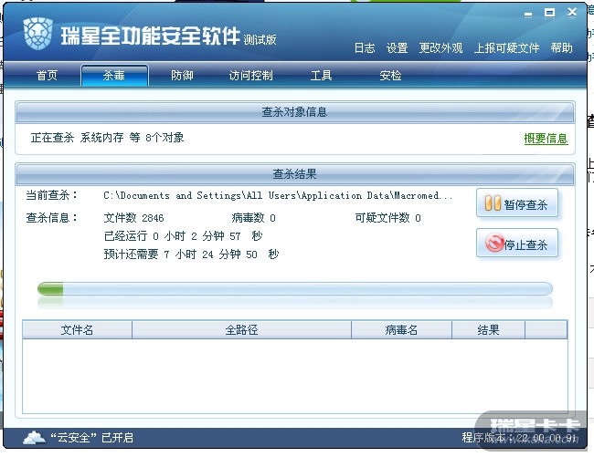594x457 pixels.
Task: Go to the 工具 tools tab
Action: pyautogui.click(x=322, y=75)
